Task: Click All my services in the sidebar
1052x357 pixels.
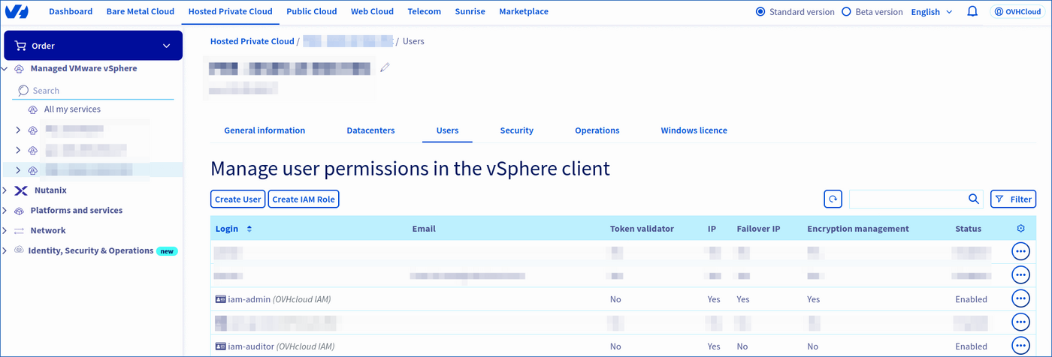Action: (72, 109)
